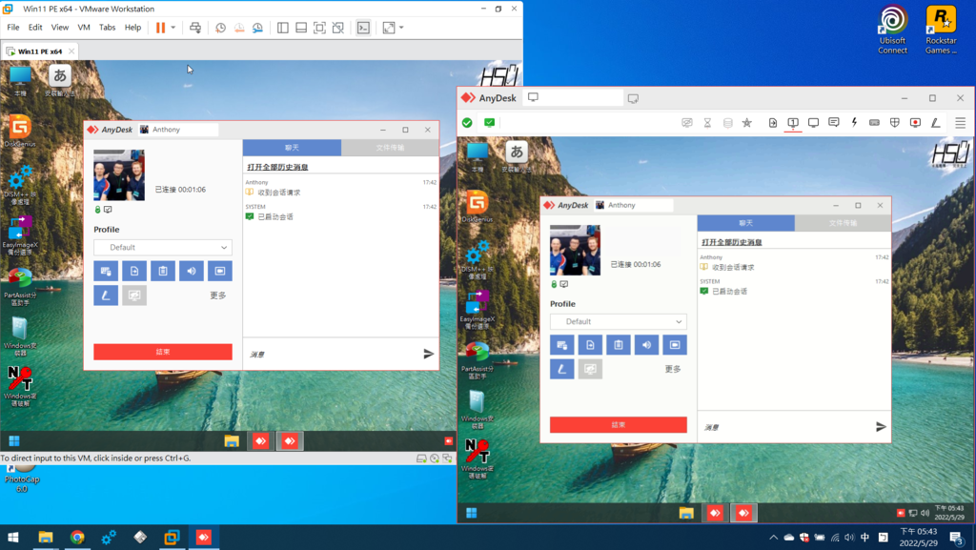The image size is (976, 550).
Task: Open a new session tab in AnyDesk
Action: click(633, 98)
